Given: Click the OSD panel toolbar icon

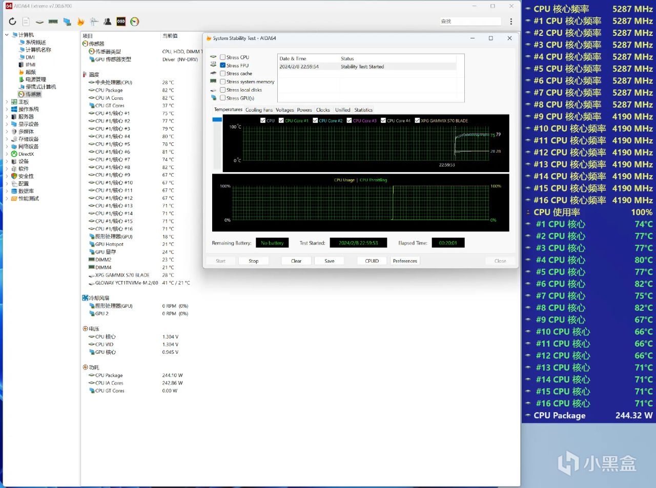Looking at the screenshot, I should 121,22.
